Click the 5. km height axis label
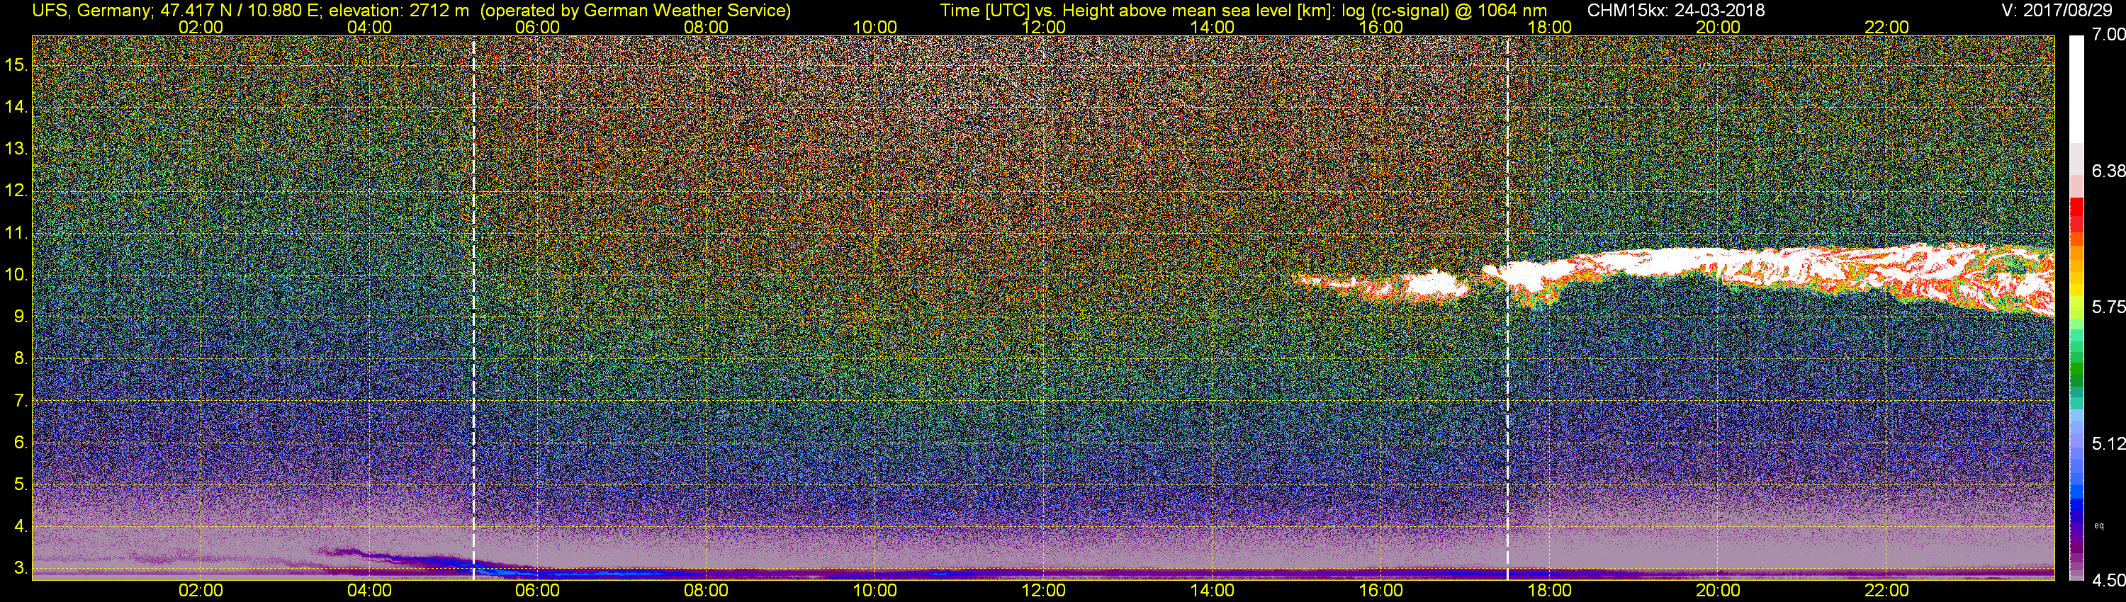2126x602 pixels. coord(21,485)
